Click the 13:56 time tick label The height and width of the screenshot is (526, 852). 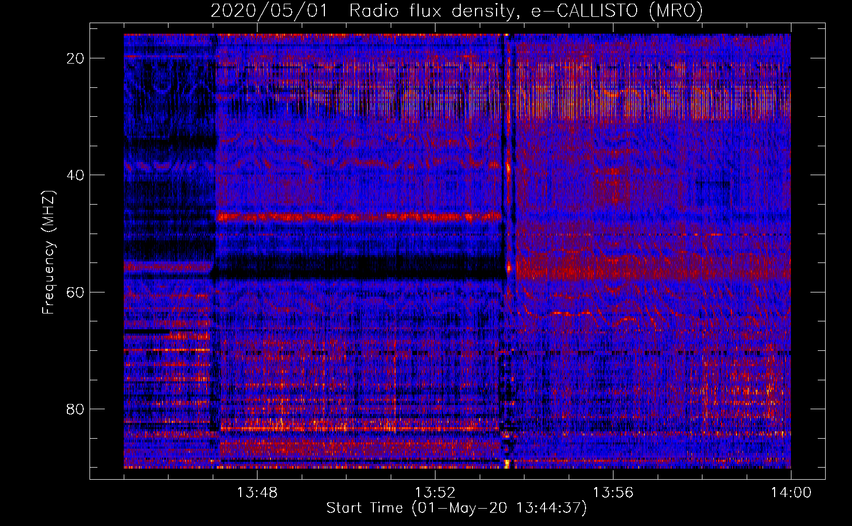pos(613,493)
